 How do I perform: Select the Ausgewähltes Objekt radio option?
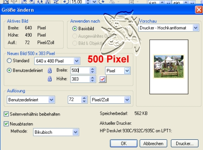click(75, 36)
